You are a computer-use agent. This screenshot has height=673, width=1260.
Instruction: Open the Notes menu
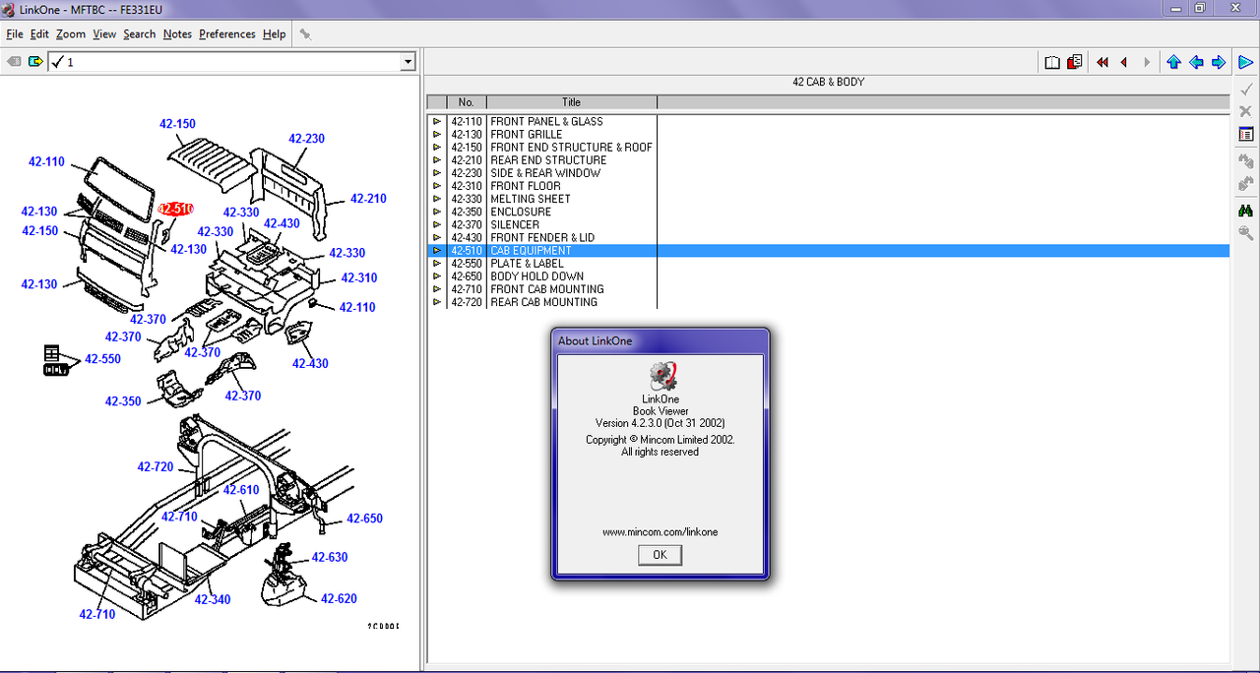coord(177,33)
